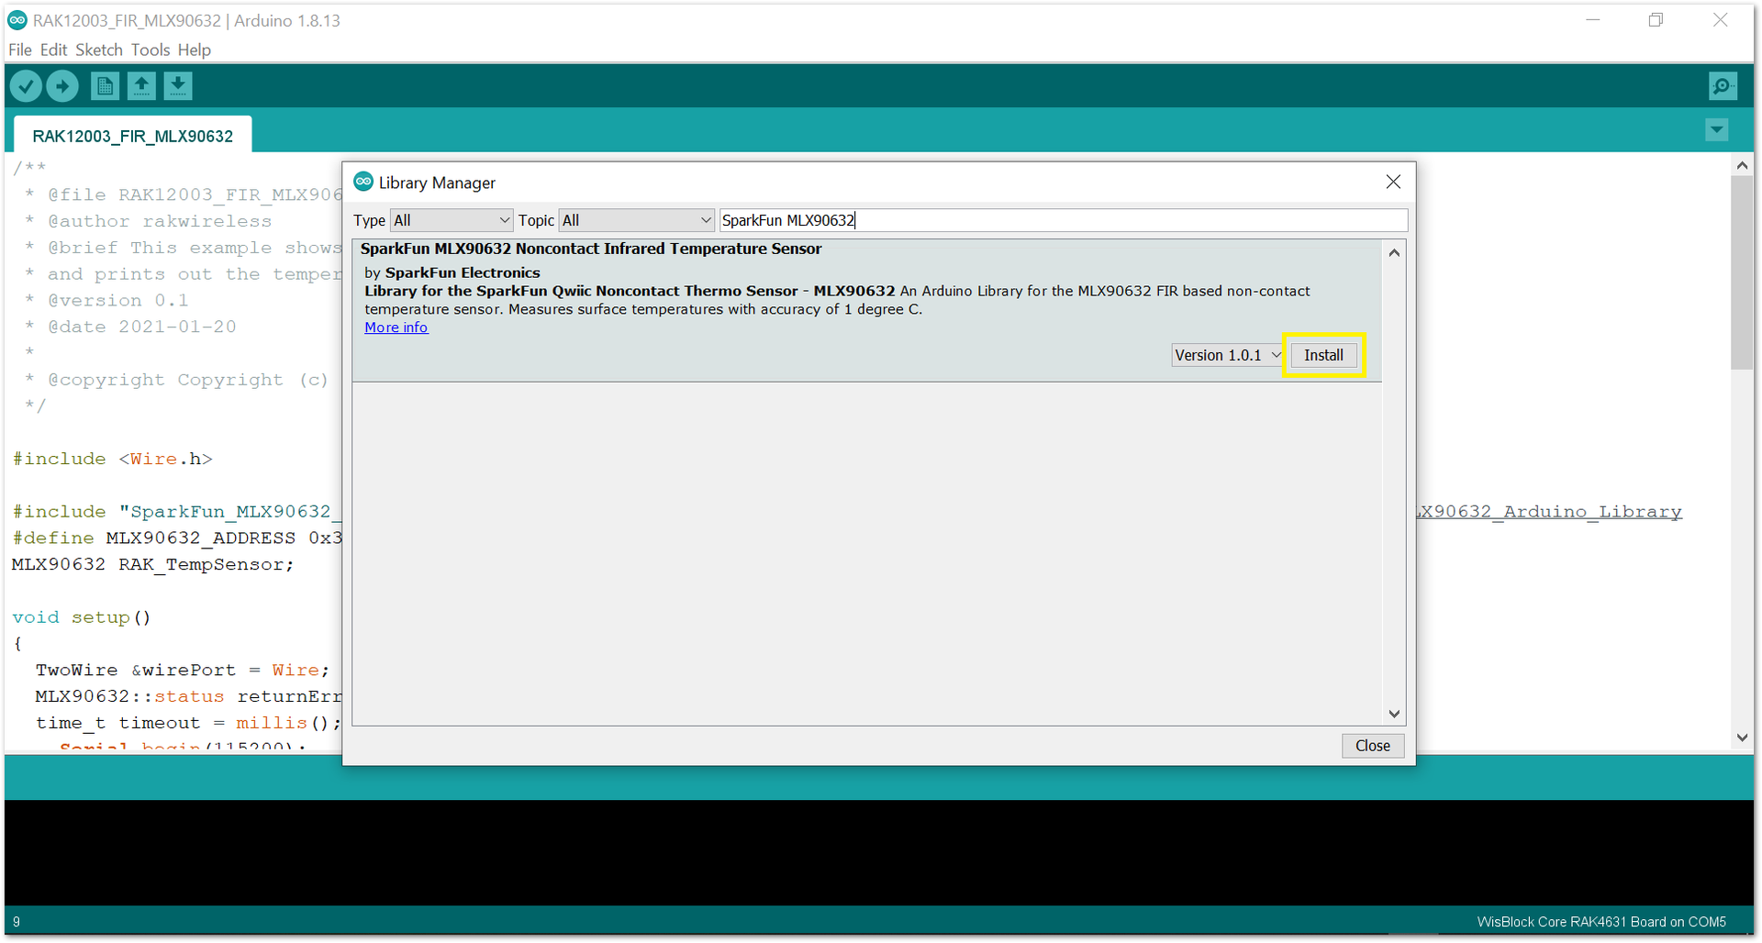Click the '#include <Wire.h>' code line

[x=112, y=459]
